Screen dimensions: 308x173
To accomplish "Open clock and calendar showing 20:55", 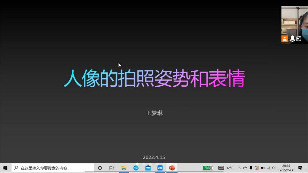I will pos(286,168).
